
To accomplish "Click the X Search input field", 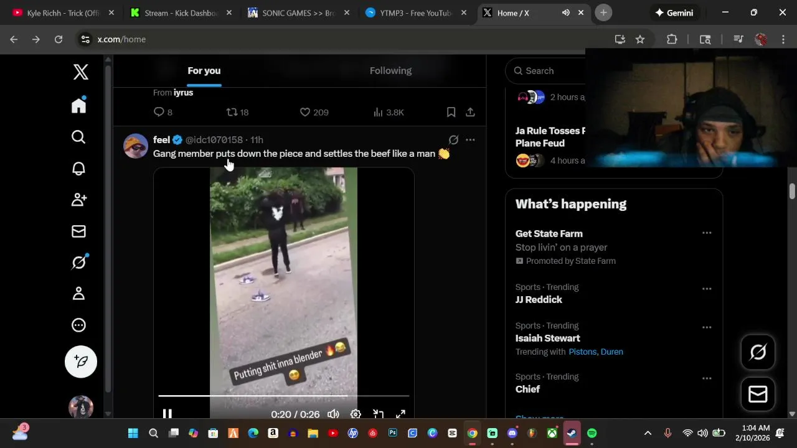I will click(545, 71).
